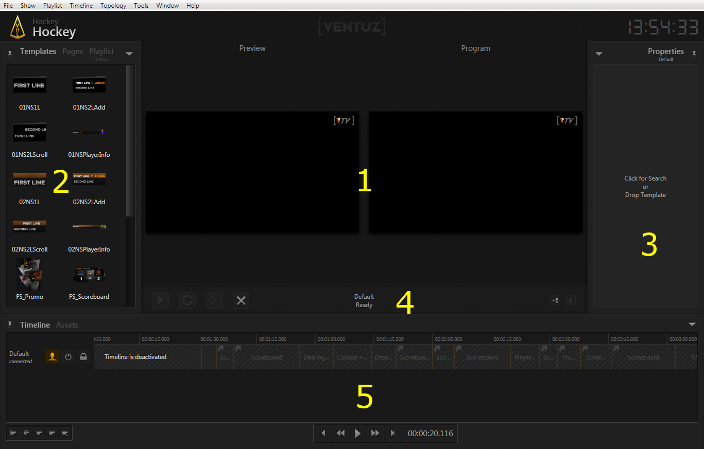Click the leftmost timeline alignment icon
Viewport: 704px width, 449px height.
coord(13,434)
